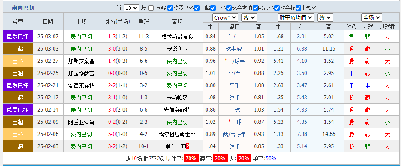The height and width of the screenshot is (166, 401).
Task: Click the score 1-3(1-2)
Action: [118, 37]
